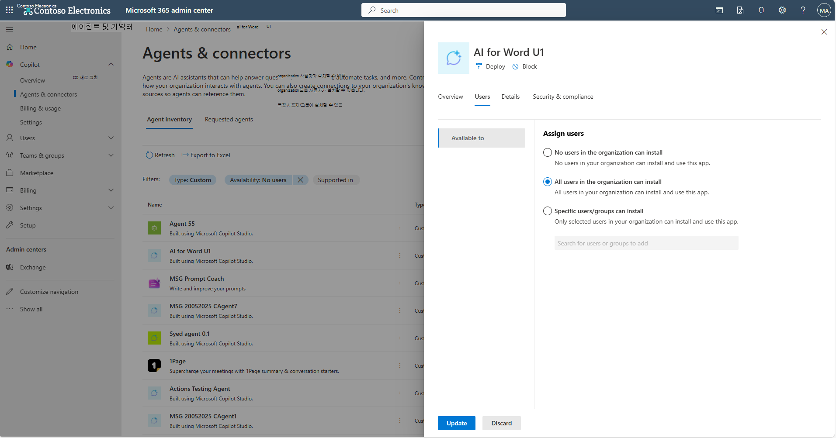Click the Discard button
The height and width of the screenshot is (438, 836).
point(501,423)
